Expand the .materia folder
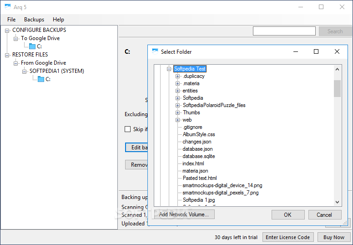Screen dimensions: 353x245 [x=177, y=84]
